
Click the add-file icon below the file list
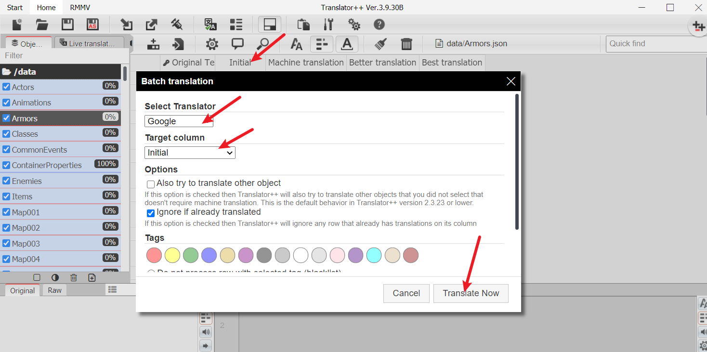(x=92, y=277)
